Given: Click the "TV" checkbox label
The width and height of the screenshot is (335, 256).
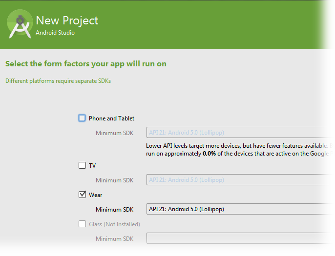Looking at the screenshot, I should (x=92, y=166).
